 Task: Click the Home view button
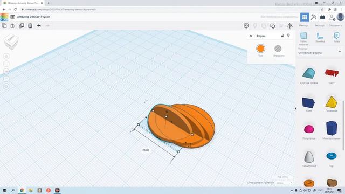pyautogui.click(x=6, y=56)
